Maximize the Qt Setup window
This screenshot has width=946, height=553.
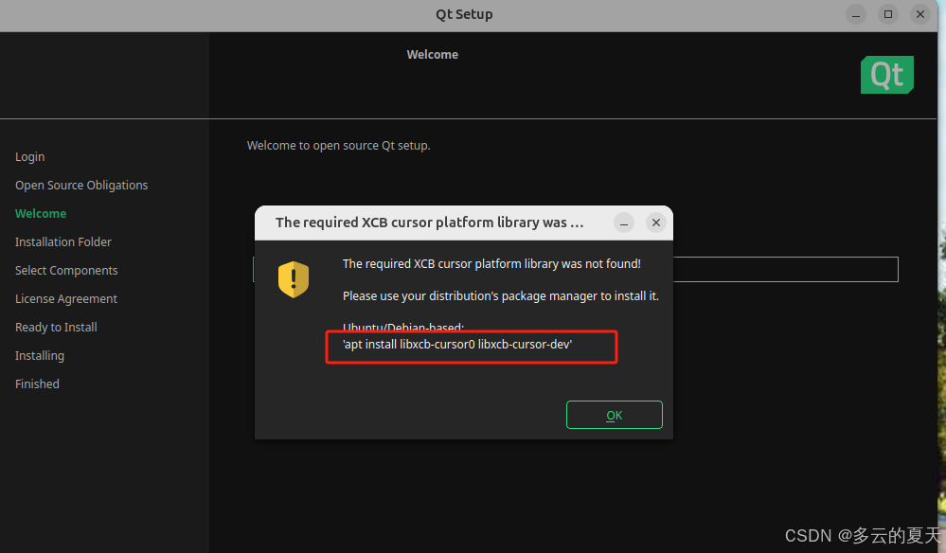pyautogui.click(x=888, y=14)
